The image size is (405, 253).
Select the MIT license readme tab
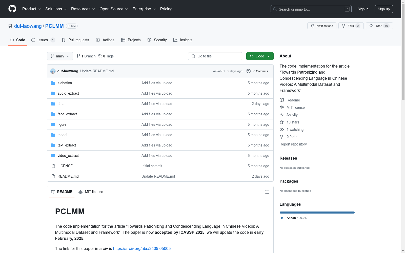pos(91,192)
